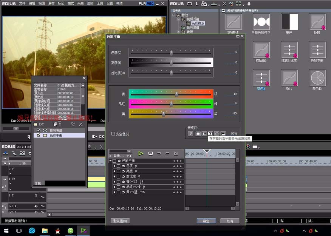Open the 文件 menu
331x236 pixels.
[22, 3]
